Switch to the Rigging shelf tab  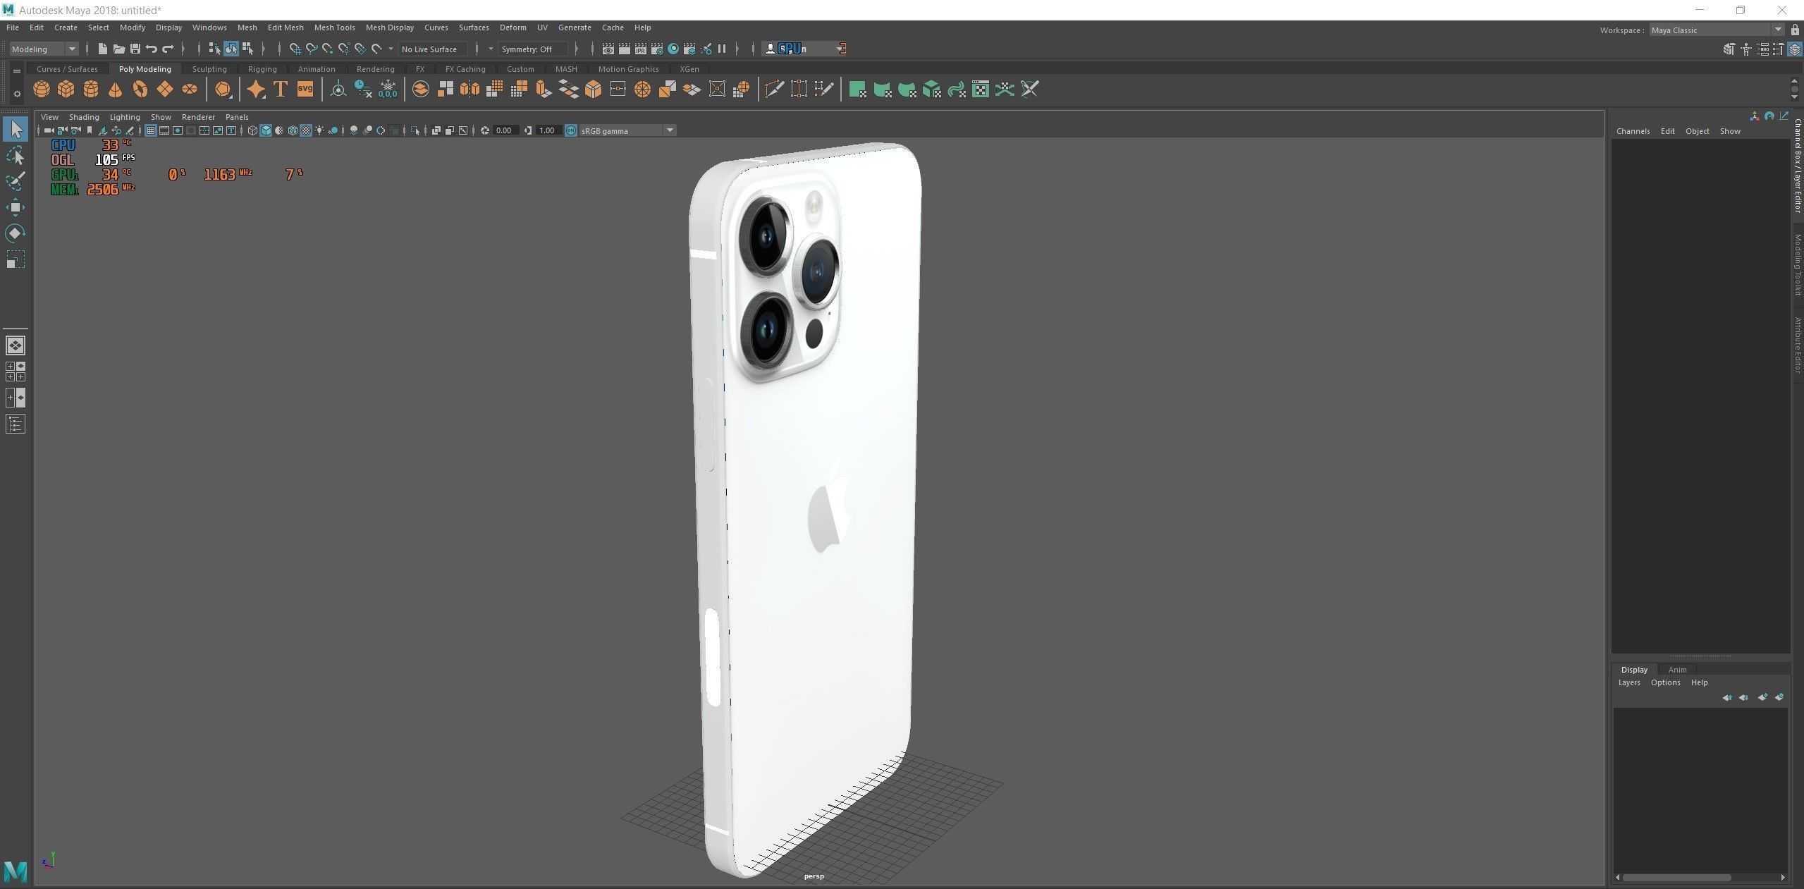coord(262,69)
